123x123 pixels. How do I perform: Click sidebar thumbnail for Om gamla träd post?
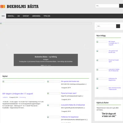pos(102,51)
